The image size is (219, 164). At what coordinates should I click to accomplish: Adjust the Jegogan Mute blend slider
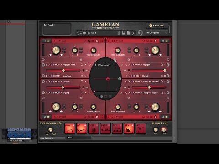coord(63,70)
